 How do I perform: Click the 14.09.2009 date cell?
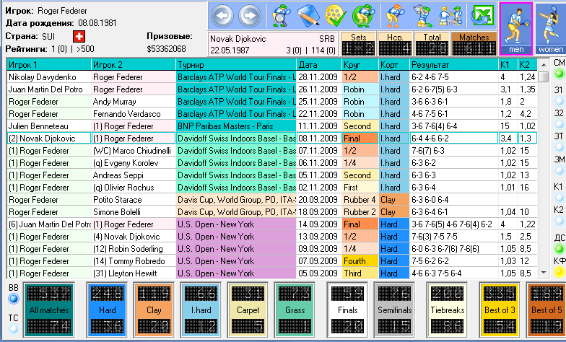coord(319,224)
